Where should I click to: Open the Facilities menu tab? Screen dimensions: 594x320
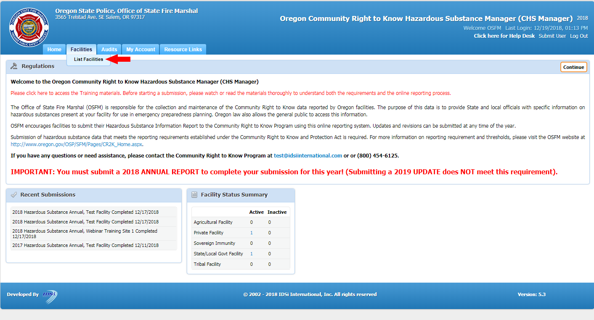pos(81,50)
